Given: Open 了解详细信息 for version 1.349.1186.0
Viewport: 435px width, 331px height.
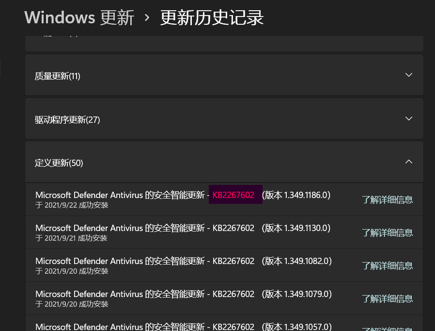Looking at the screenshot, I should (x=387, y=199).
